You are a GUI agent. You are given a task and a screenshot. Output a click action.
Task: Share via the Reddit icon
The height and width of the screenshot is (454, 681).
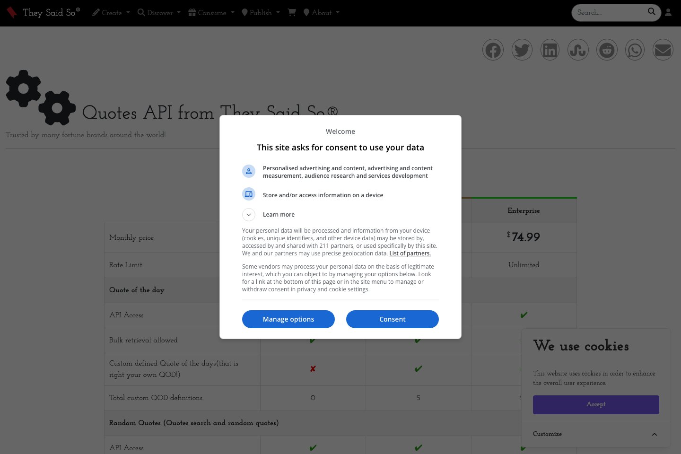click(607, 50)
